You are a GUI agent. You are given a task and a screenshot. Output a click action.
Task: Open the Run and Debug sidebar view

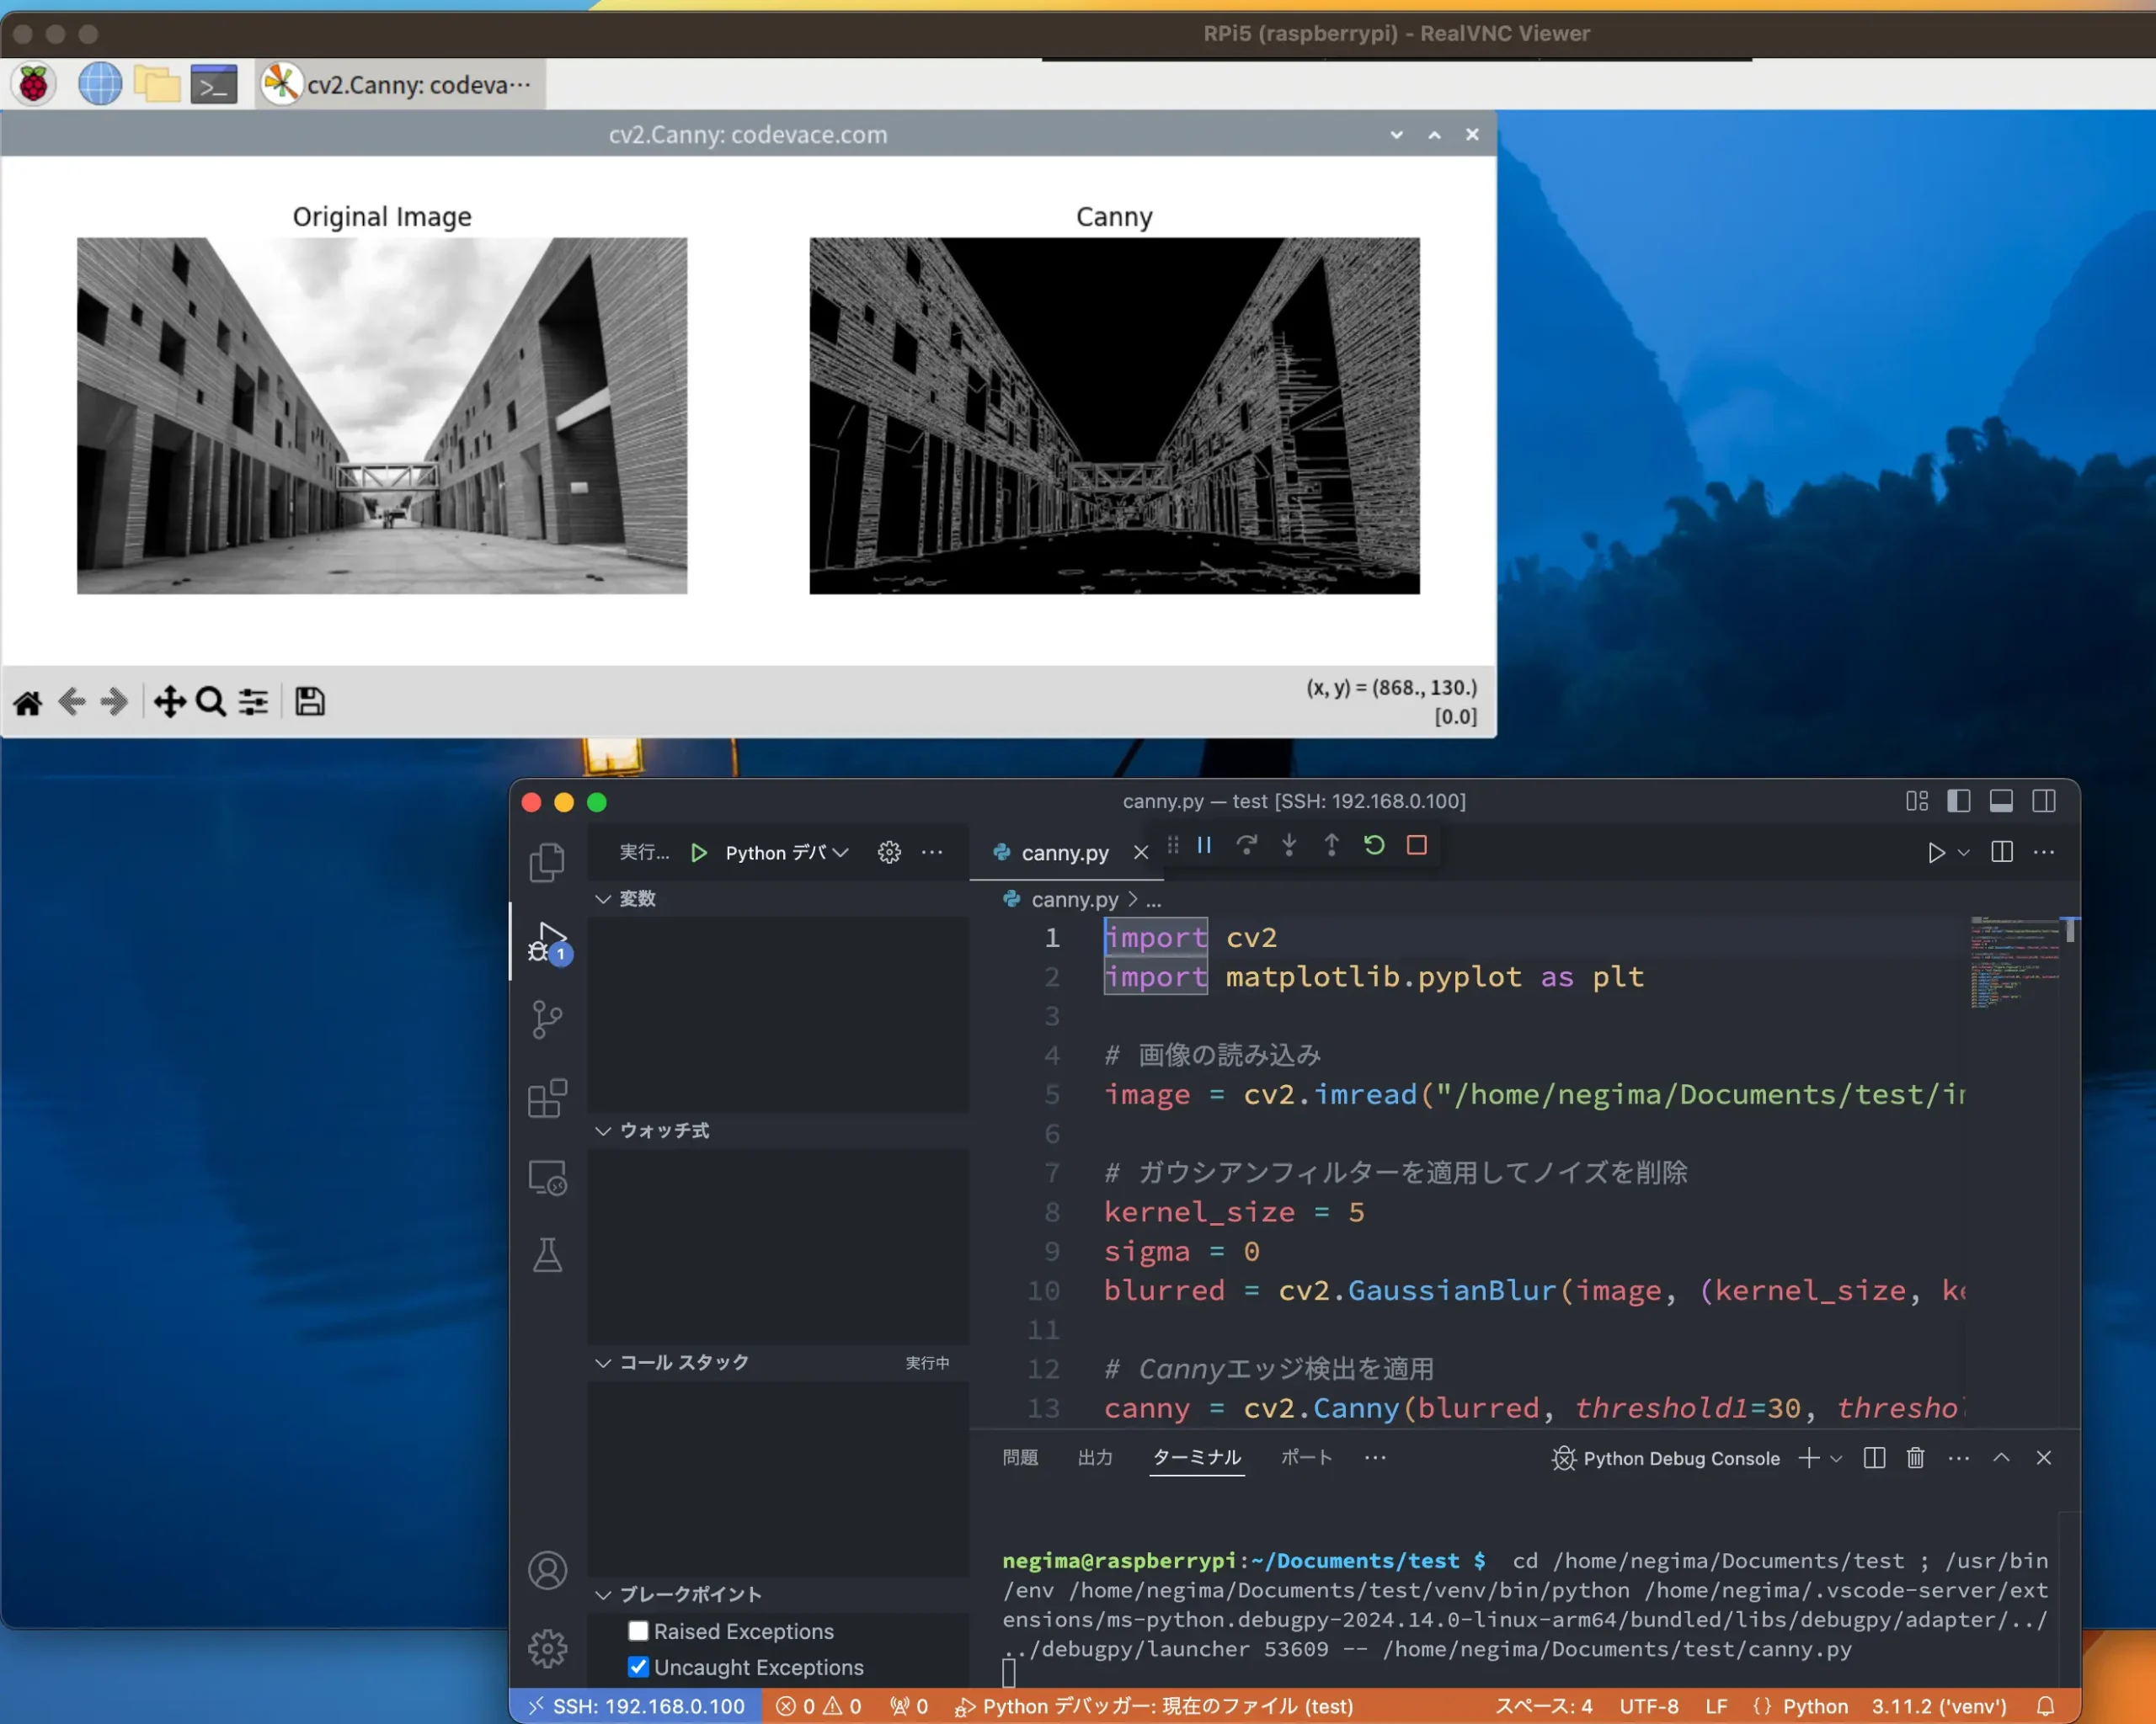546,940
